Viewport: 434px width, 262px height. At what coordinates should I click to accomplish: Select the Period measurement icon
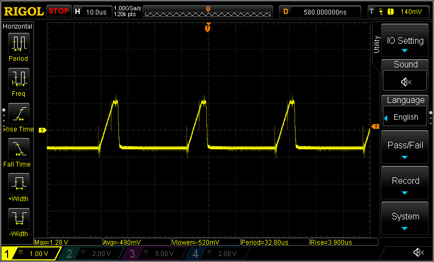[x=18, y=43]
